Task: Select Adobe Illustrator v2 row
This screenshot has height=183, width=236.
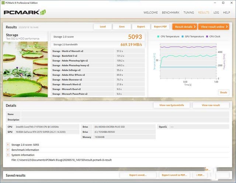Action: pos(98,80)
